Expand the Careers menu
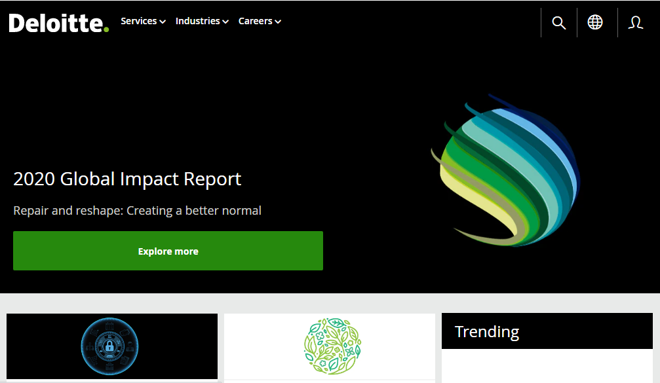 pyautogui.click(x=260, y=21)
